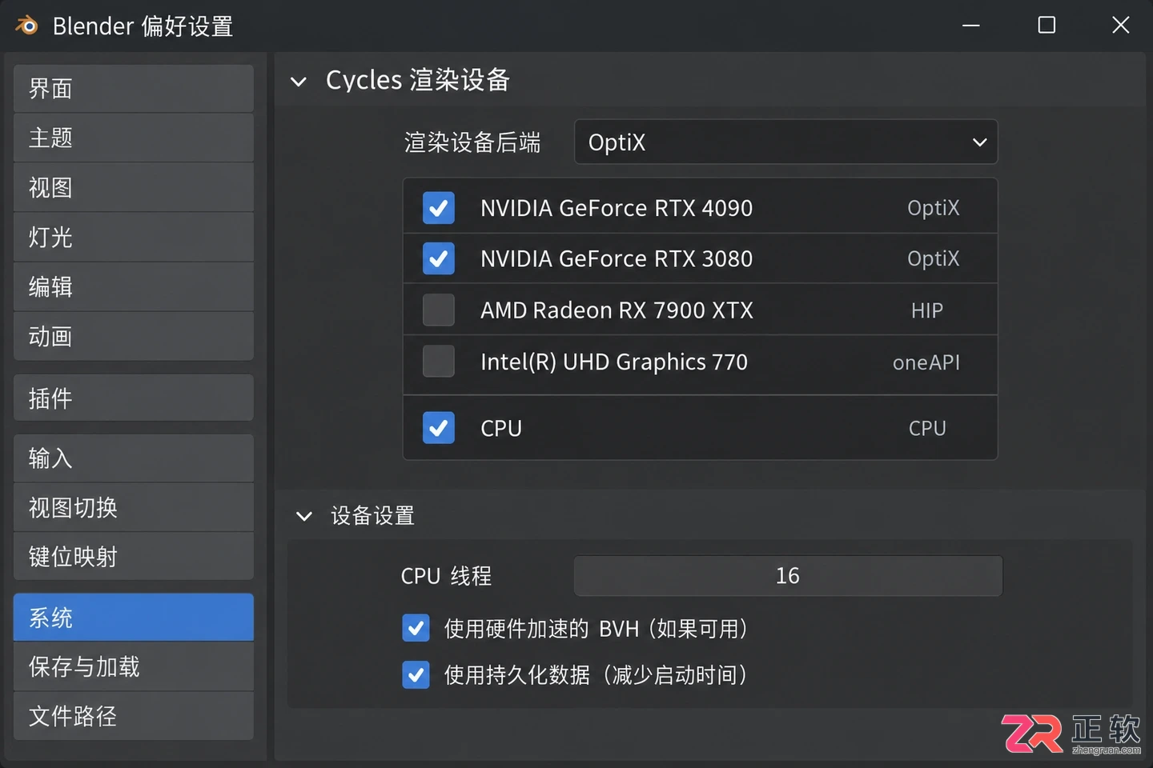Uncheck the CPU render device checkbox
1153x768 pixels.
point(439,428)
